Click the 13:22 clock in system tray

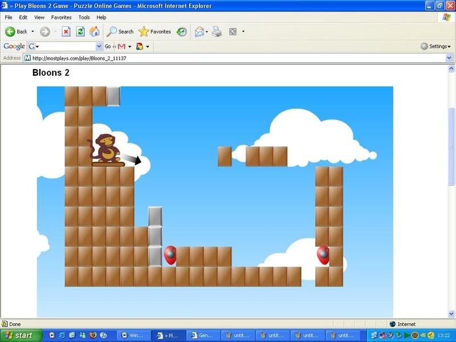443,336
